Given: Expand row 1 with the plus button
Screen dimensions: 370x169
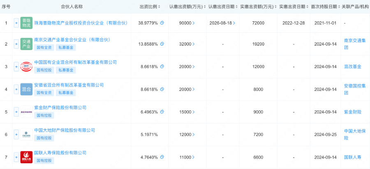Looking at the screenshot, I should (16, 23).
